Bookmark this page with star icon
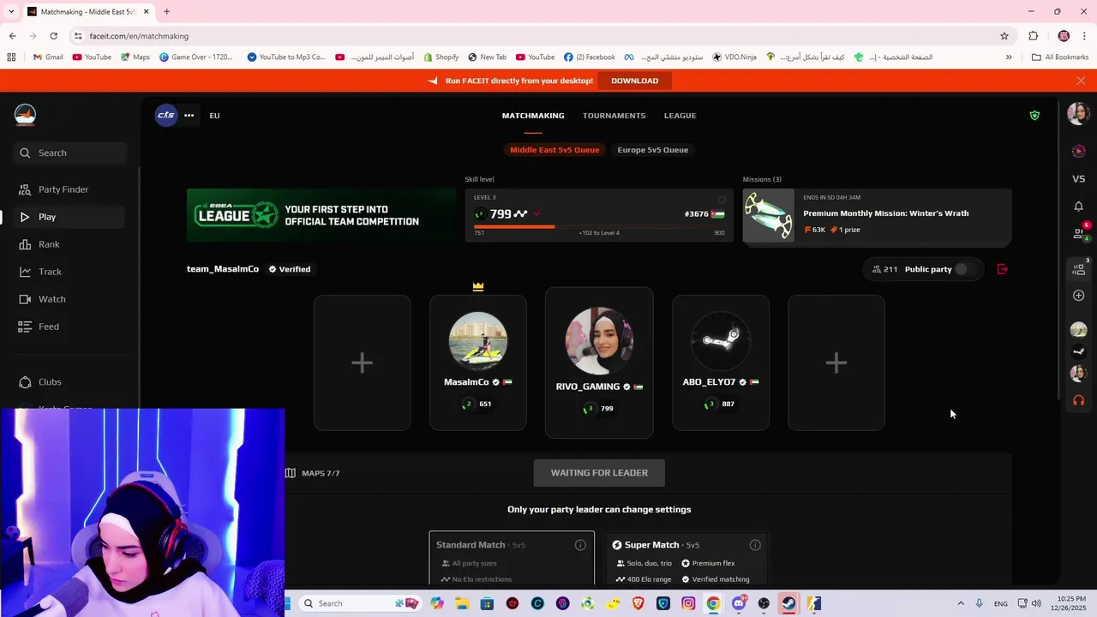1097x617 pixels. tap(1004, 36)
